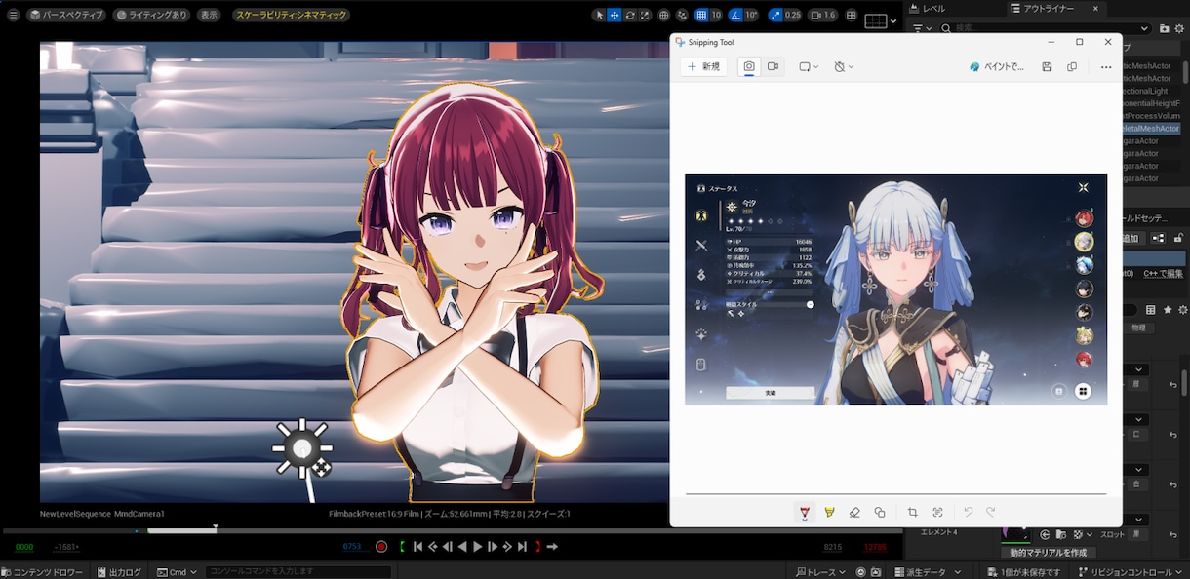
Task: Activate the rotate gizmo tool
Action: point(630,16)
